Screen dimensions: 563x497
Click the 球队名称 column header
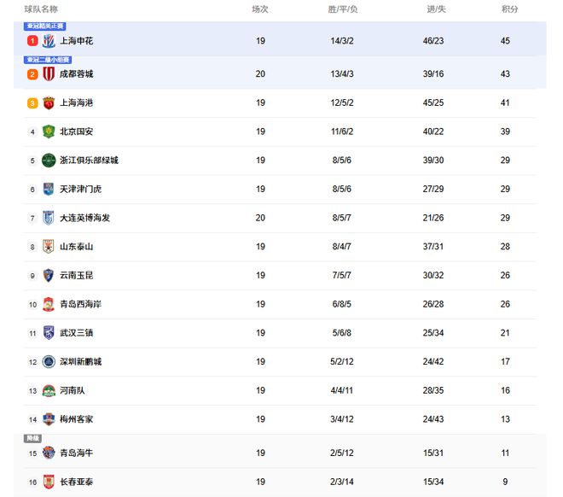(41, 9)
